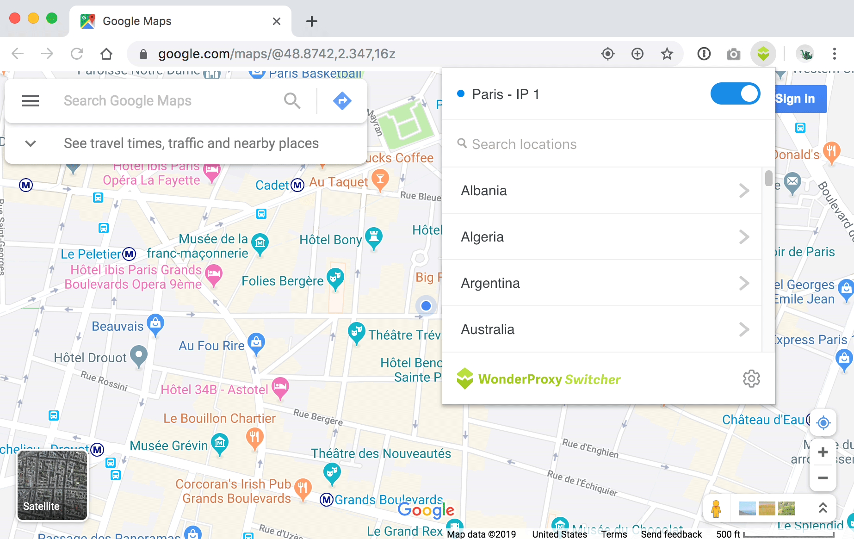
Task: Close the Google Maps tab
Action: click(277, 21)
